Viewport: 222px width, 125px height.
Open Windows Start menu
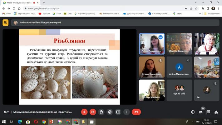point(4,122)
